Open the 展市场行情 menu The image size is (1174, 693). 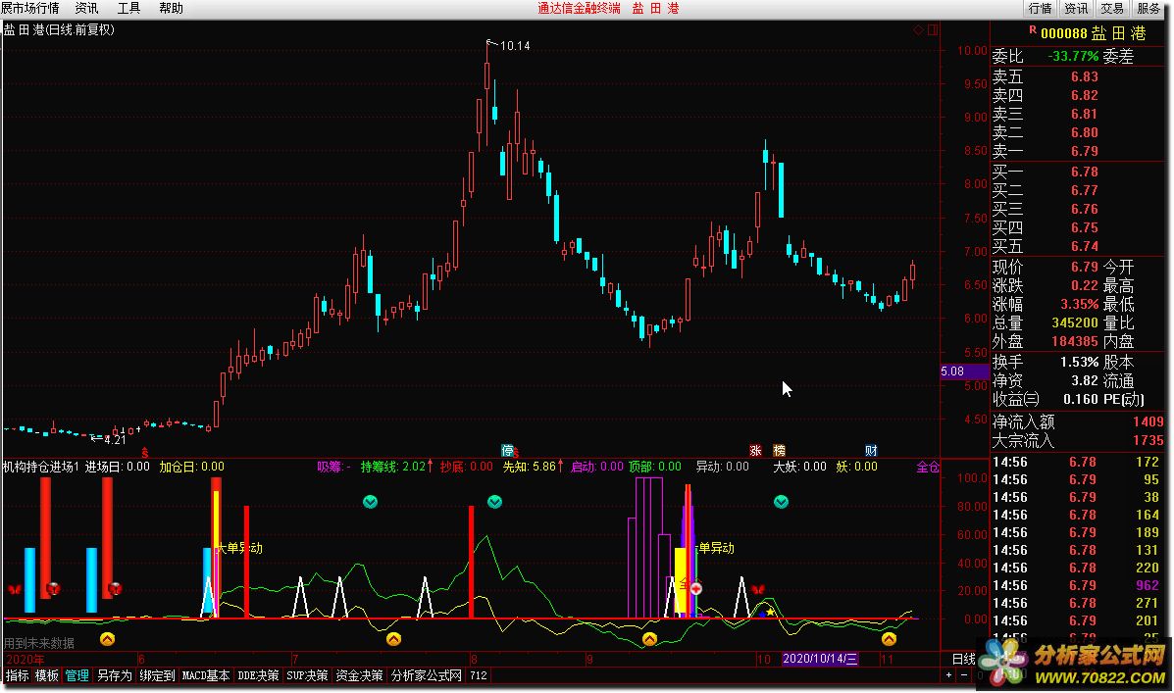pyautogui.click(x=30, y=8)
